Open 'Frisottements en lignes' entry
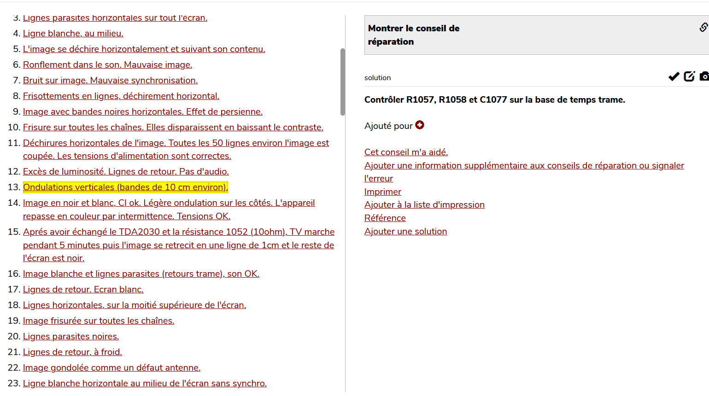Image resolution: width=709 pixels, height=396 pixels. pyautogui.click(x=121, y=96)
